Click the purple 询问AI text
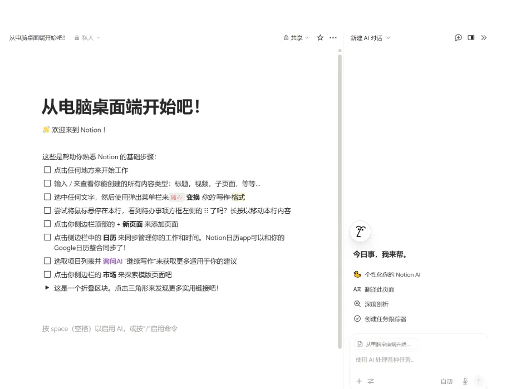Screen dimensions: 506x389 (x=112, y=261)
